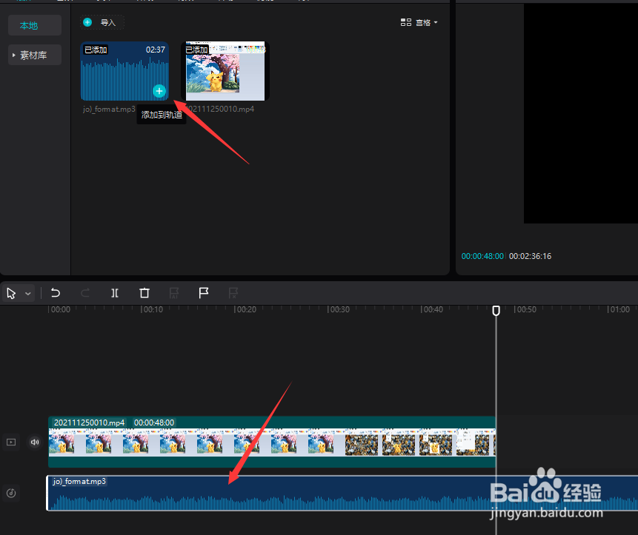638x535 pixels.
Task: Split the clip at the playhead
Action: pos(115,293)
